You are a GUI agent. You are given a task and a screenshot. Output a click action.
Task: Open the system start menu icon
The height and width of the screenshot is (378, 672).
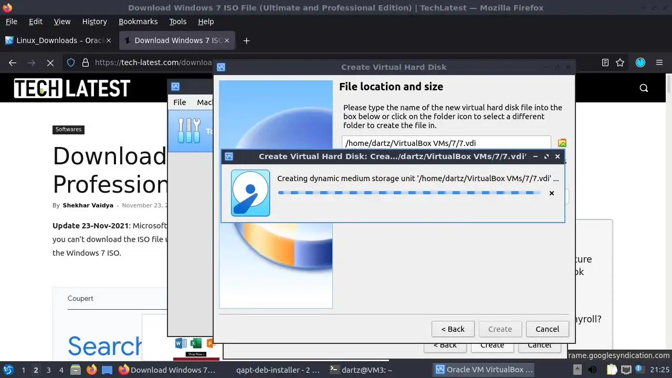(8, 370)
